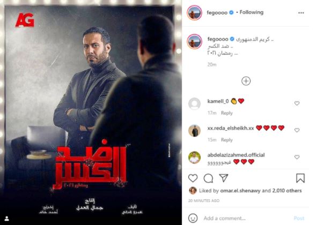316x225 pixels.
Task: View omar.el.shenawy's profile from likes
Action: (x=240, y=191)
